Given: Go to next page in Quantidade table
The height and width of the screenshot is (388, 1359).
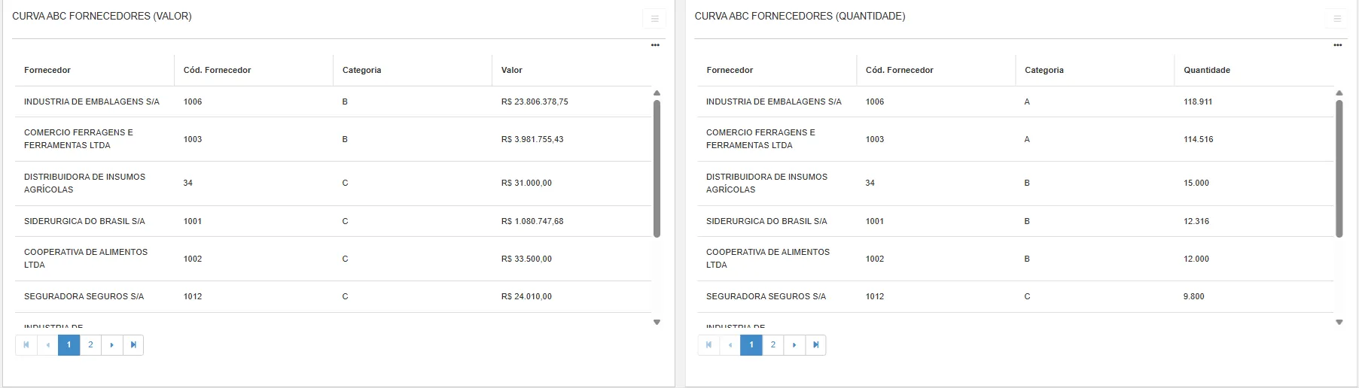Looking at the screenshot, I should coord(794,345).
